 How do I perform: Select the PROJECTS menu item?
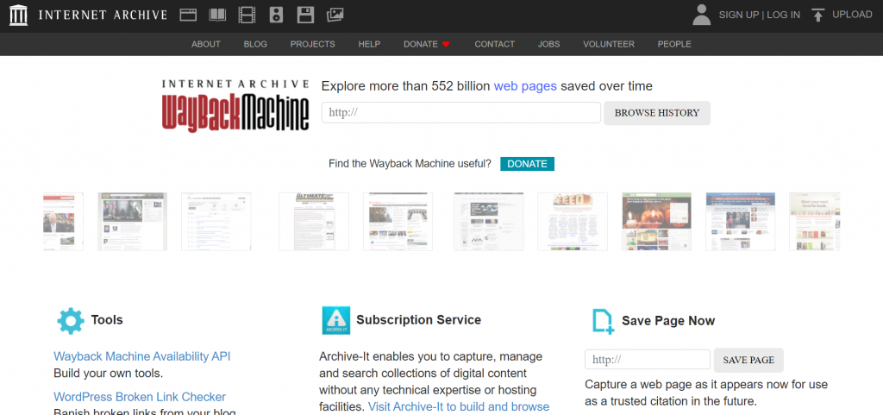(x=312, y=44)
